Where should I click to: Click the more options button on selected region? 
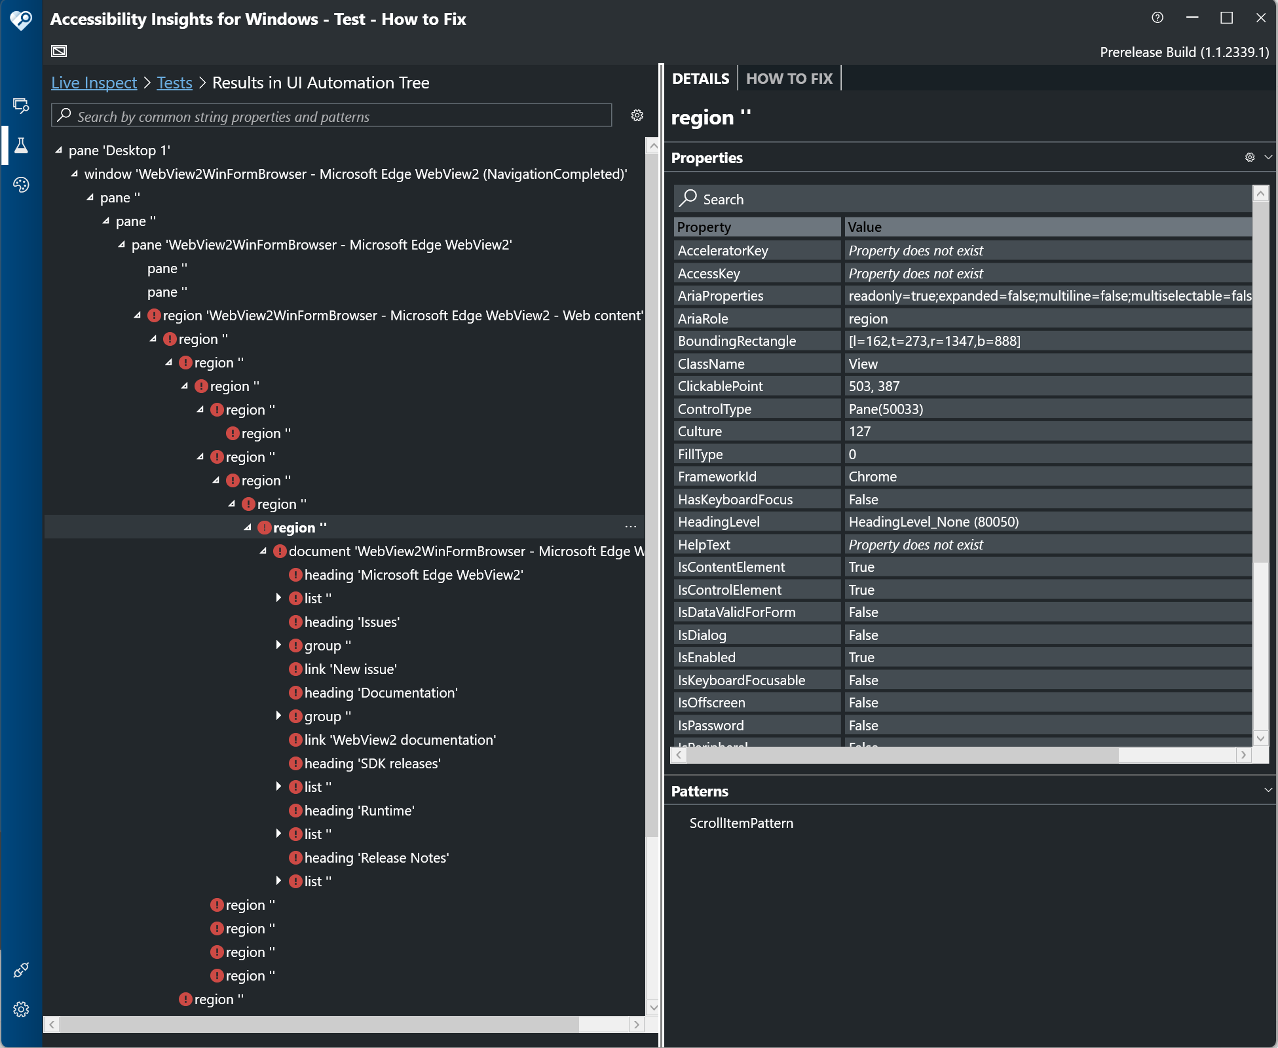pos(630,527)
